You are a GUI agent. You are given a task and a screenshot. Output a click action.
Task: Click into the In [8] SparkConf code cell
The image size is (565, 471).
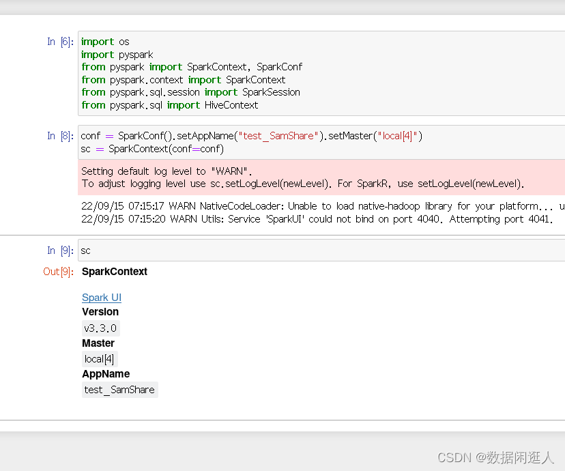tap(321, 143)
